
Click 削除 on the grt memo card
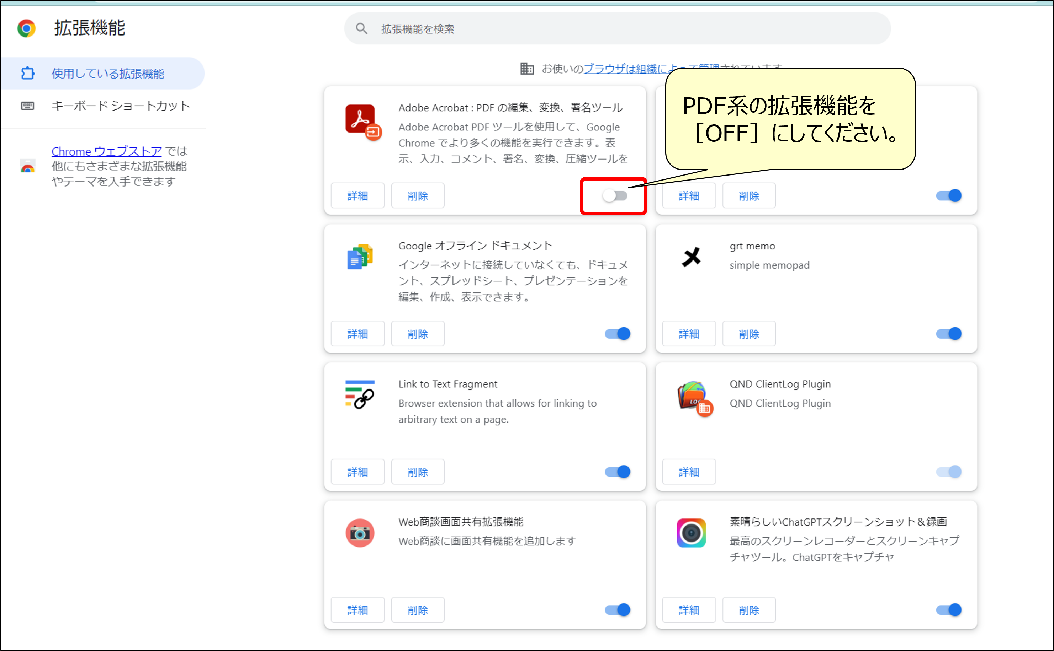click(748, 333)
